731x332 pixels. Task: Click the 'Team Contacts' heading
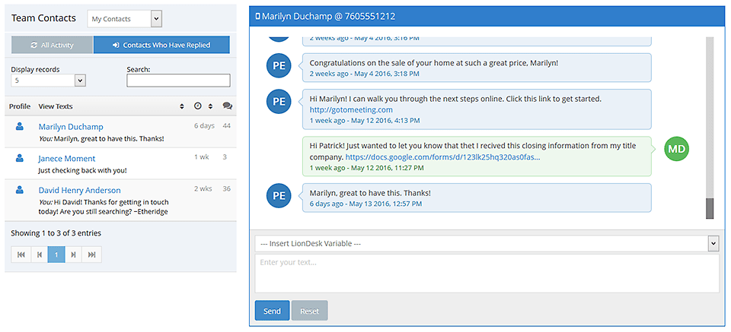(43, 18)
